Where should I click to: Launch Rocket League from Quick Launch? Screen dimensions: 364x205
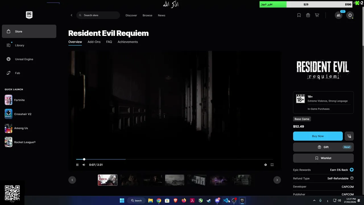click(x=20, y=142)
